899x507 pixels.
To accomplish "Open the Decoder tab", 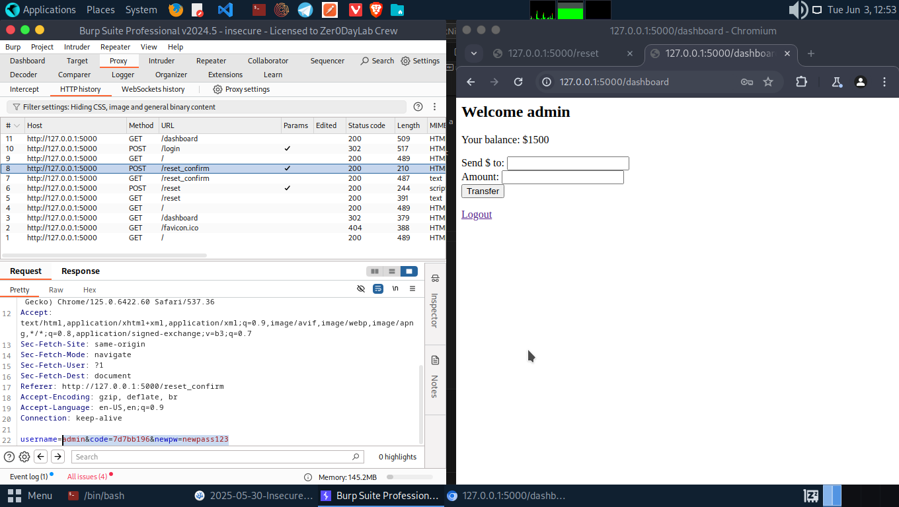I will (x=23, y=75).
